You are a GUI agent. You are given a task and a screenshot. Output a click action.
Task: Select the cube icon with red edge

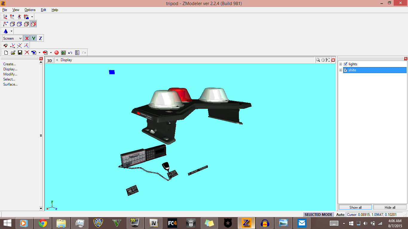(19, 24)
